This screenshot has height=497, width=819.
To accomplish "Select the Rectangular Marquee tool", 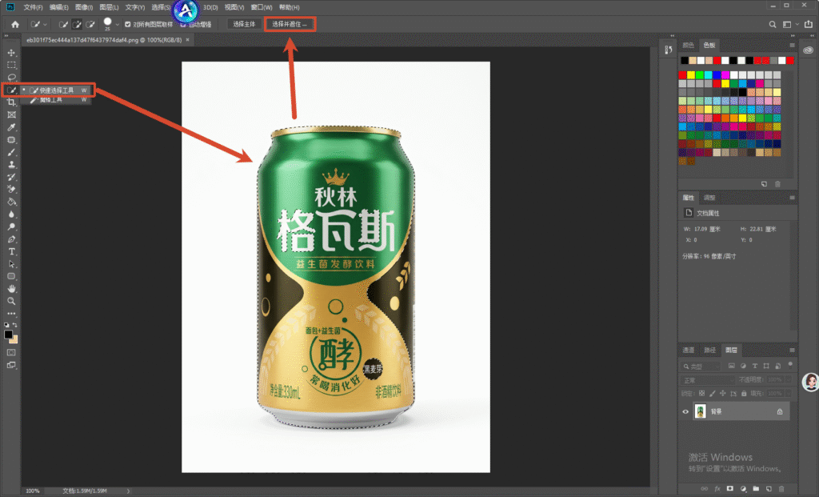I will click(x=11, y=66).
